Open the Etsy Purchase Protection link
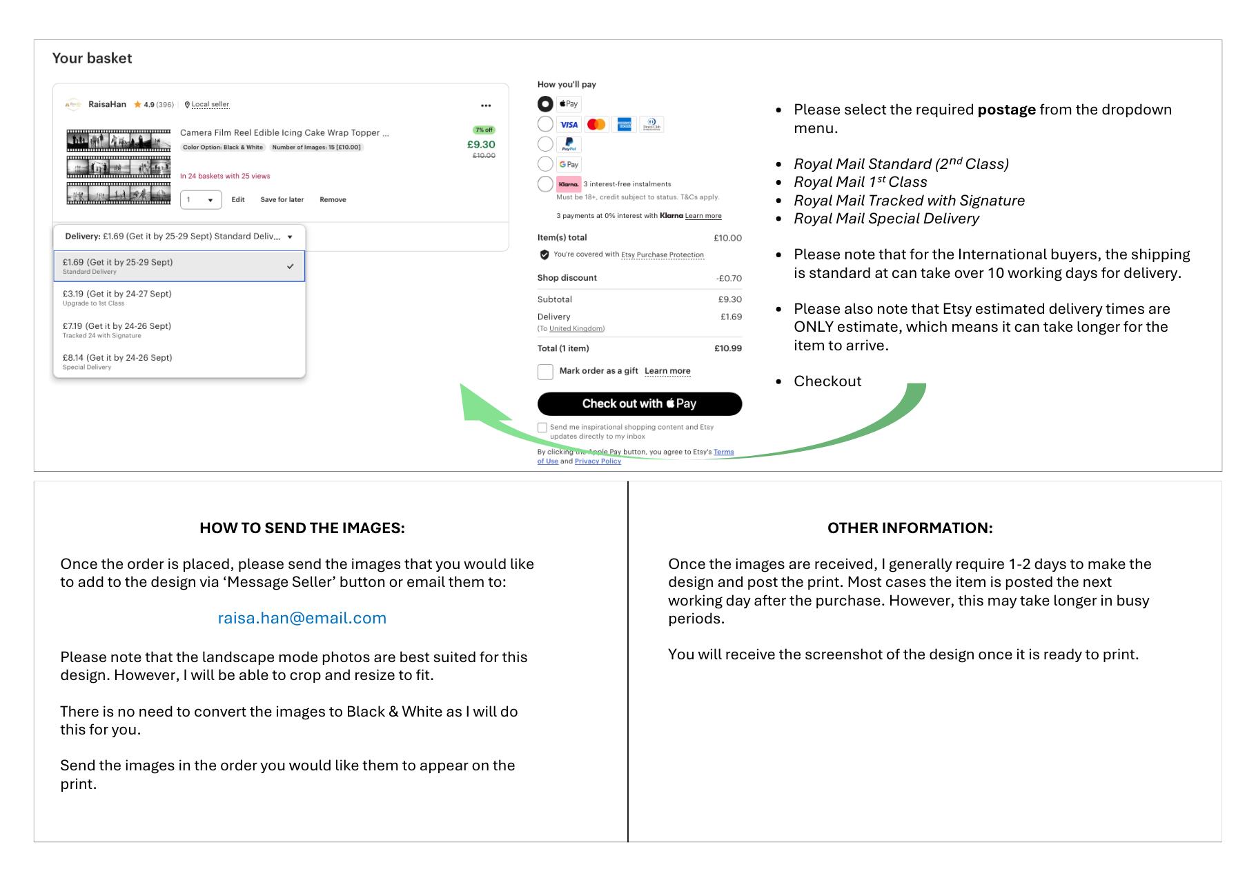The image size is (1256, 869). click(x=663, y=255)
